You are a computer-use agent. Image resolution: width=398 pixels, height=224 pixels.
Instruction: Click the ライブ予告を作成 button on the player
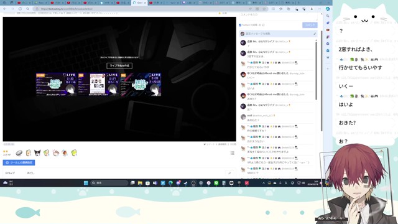[x=119, y=66]
